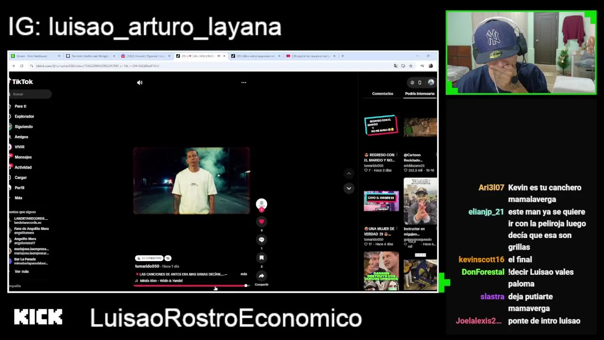The image size is (604, 340).
Task: Open followed account Bar La Parada
Action: pyautogui.click(x=29, y=261)
